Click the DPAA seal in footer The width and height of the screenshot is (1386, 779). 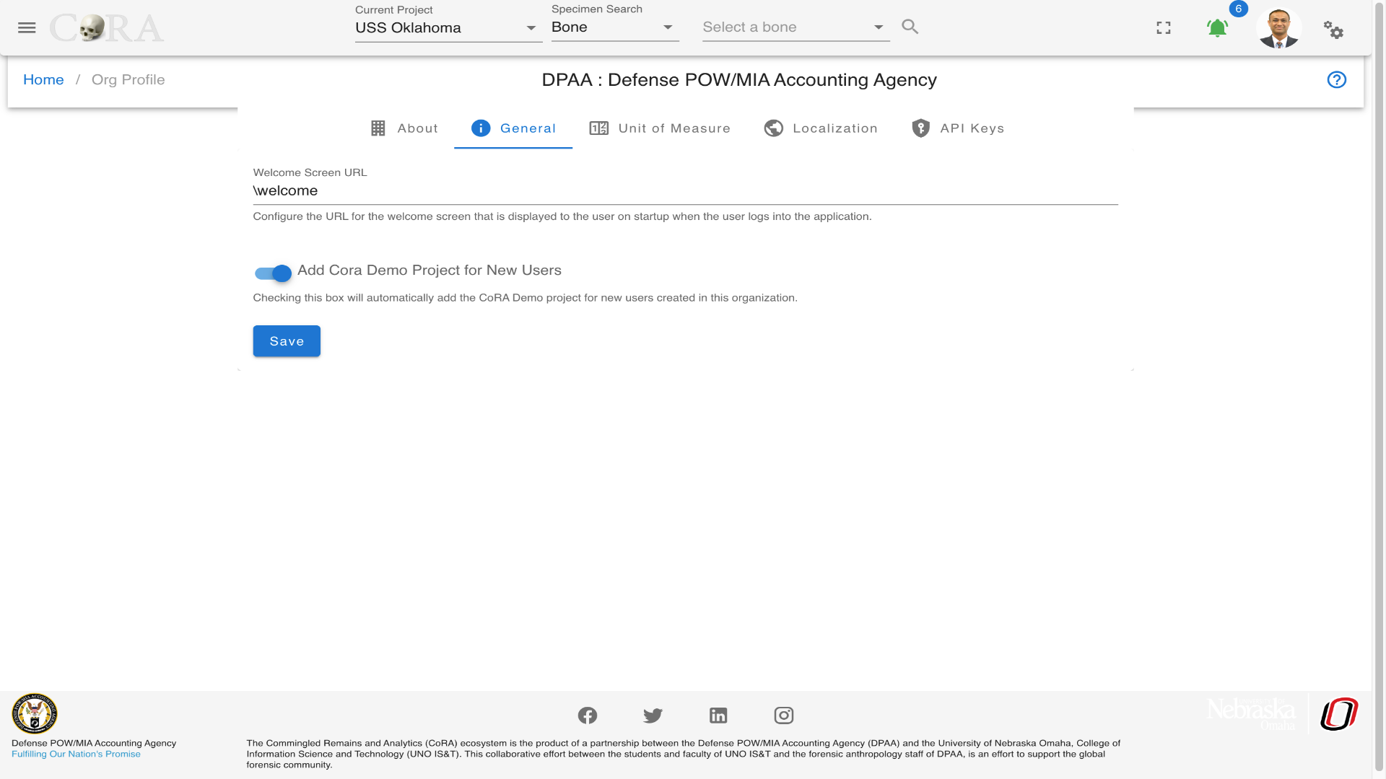click(35, 713)
